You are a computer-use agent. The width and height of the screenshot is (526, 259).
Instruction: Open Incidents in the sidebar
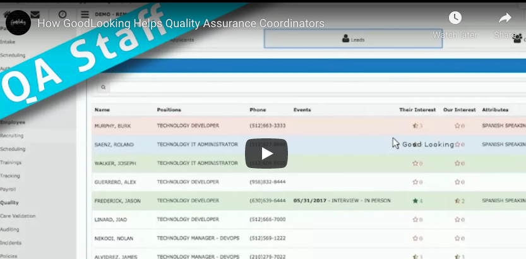coord(11,243)
